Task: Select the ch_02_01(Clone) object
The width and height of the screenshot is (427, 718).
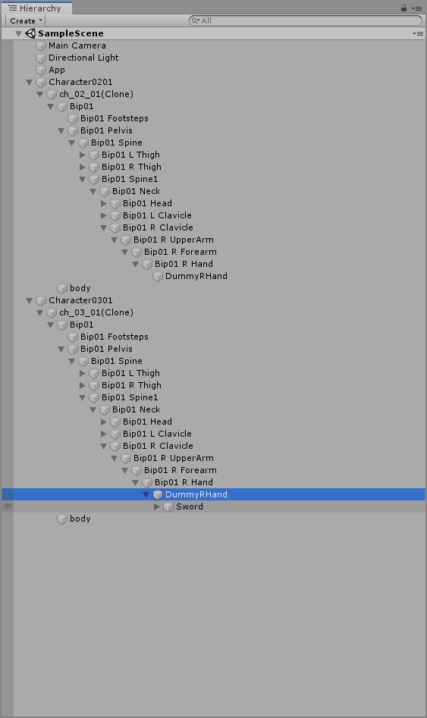Action: click(x=96, y=94)
